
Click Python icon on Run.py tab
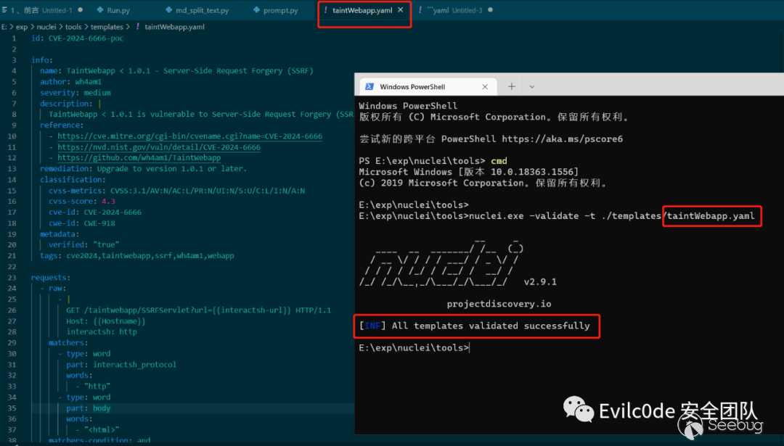click(100, 10)
